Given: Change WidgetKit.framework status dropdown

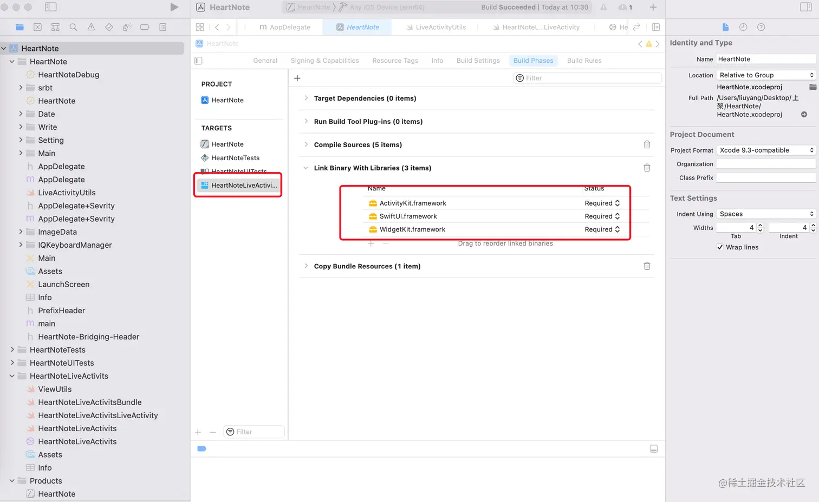Looking at the screenshot, I should [602, 229].
